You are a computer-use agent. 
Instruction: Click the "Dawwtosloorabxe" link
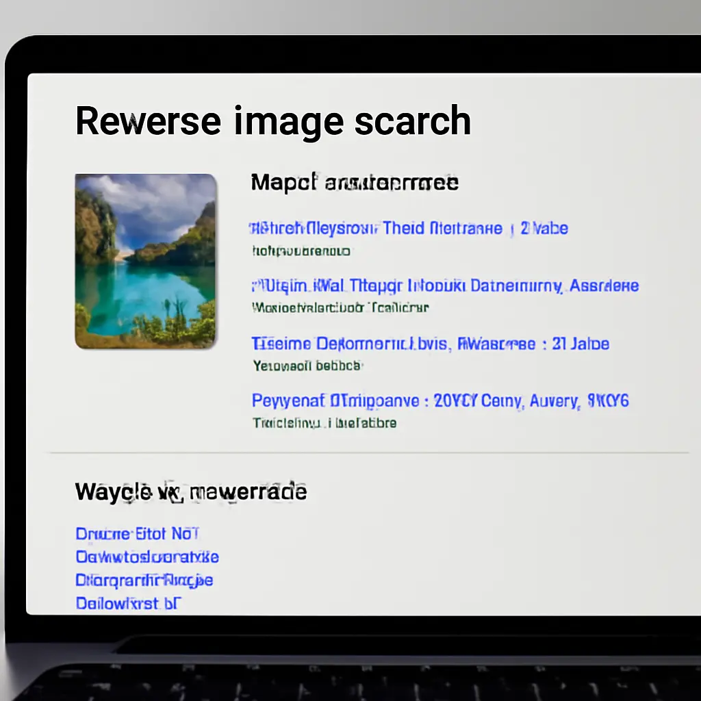click(146, 557)
